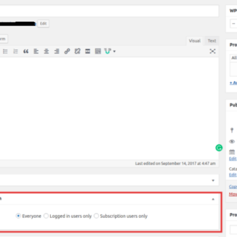Select Subscription users only
This screenshot has height=237, width=237.
pyautogui.click(x=96, y=216)
